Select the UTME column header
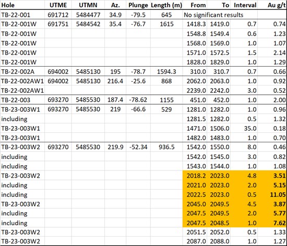Viewport: 287px width, 246px height. 58,5
